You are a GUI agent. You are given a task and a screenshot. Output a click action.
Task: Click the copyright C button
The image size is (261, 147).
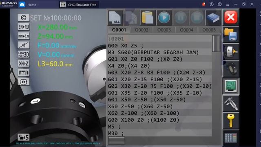(24, 18)
